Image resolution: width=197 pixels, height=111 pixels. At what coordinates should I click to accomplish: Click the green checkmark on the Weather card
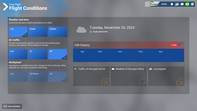point(143,82)
